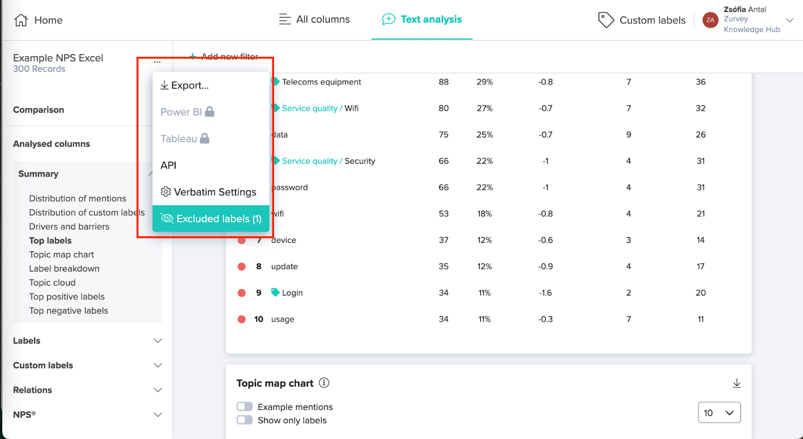Open the topic count dropdown showing 10
This screenshot has width=803, height=439.
point(719,412)
